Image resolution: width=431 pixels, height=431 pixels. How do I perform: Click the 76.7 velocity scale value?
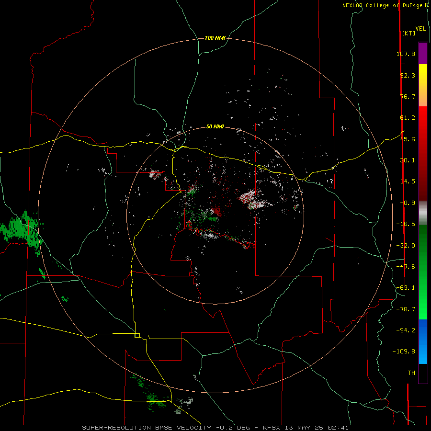(x=408, y=96)
